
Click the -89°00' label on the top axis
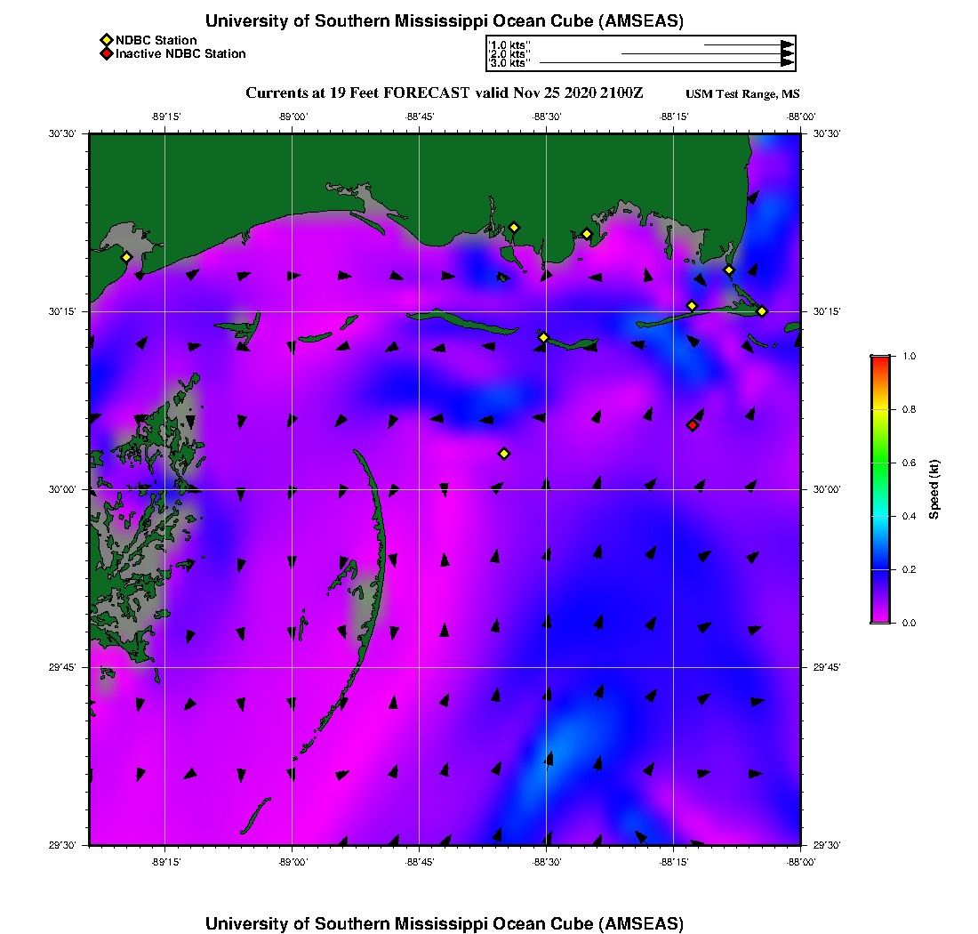click(293, 116)
